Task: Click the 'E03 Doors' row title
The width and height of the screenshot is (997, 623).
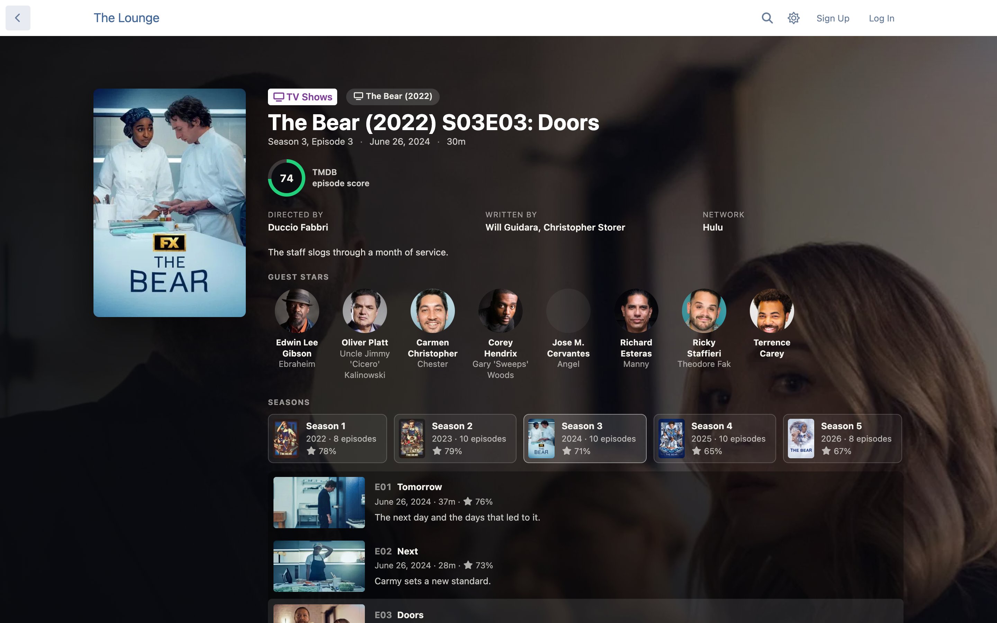Action: pos(399,615)
